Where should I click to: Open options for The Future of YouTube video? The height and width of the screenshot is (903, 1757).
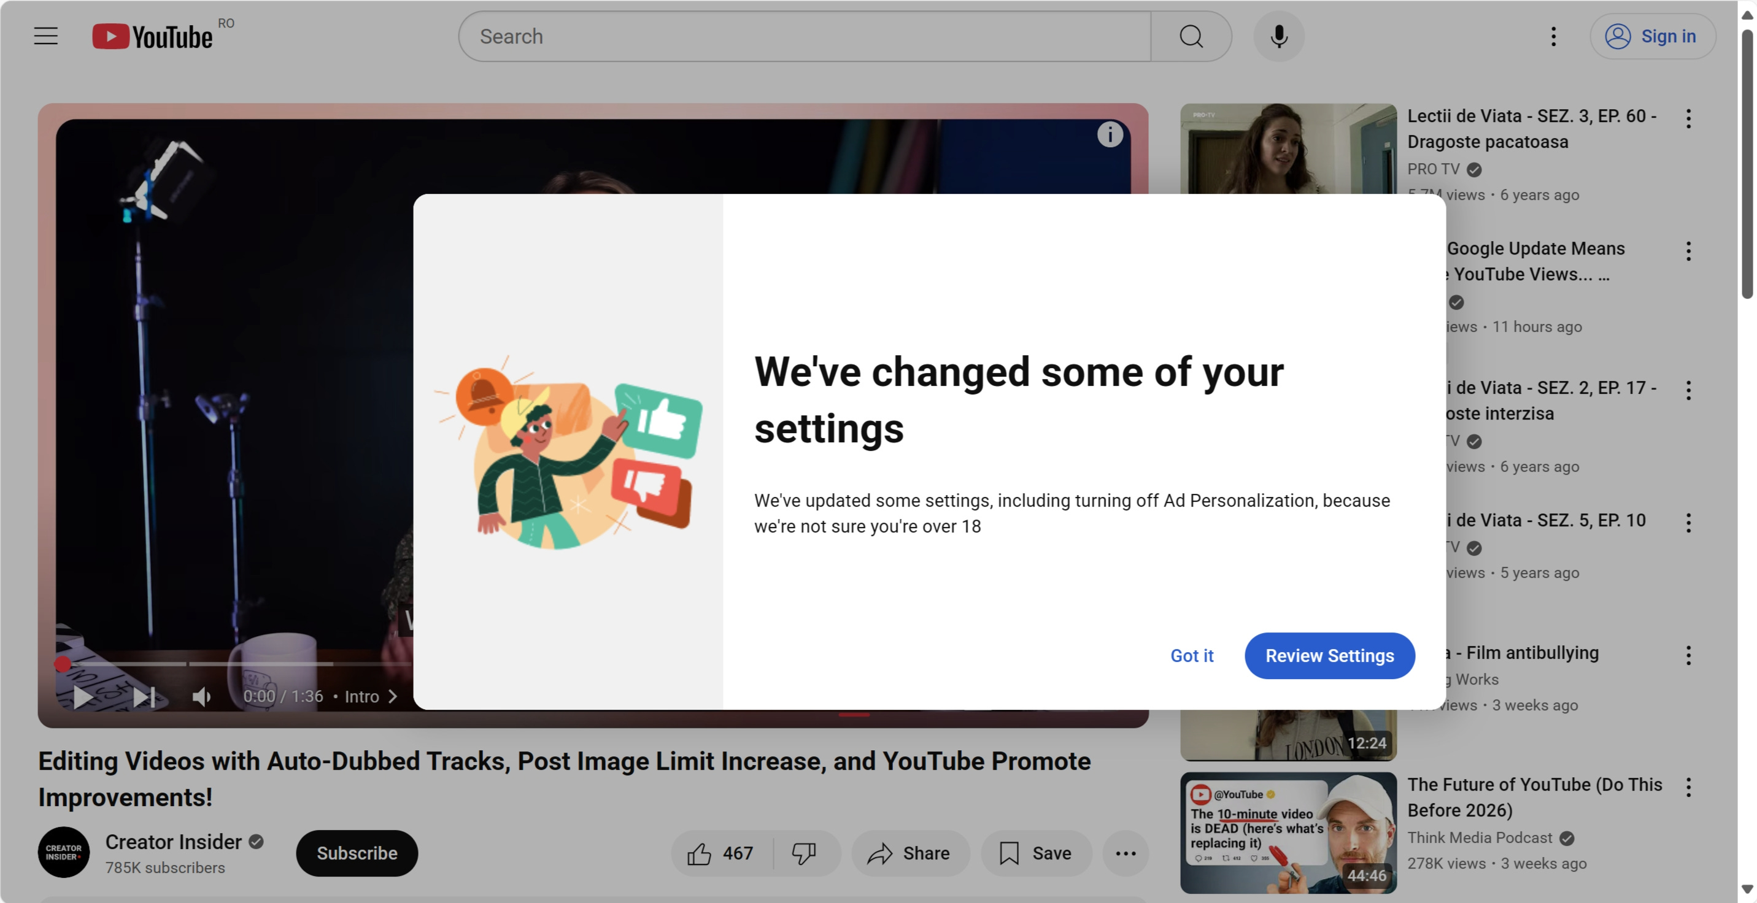tap(1688, 788)
